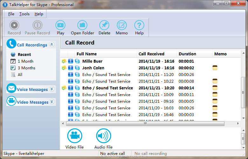This screenshot has height=159, width=248.
Task: Sort by Duration column header
Action: pos(194,54)
